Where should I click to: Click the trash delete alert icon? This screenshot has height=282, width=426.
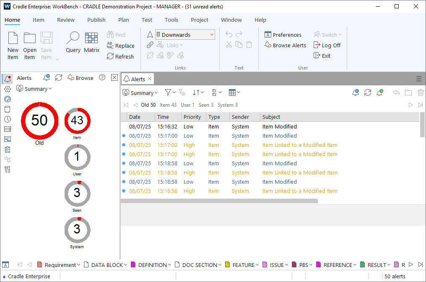(421, 92)
